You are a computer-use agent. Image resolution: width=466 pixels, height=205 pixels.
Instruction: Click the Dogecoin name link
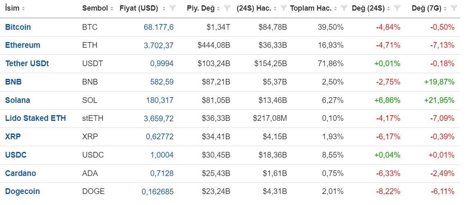(x=22, y=192)
